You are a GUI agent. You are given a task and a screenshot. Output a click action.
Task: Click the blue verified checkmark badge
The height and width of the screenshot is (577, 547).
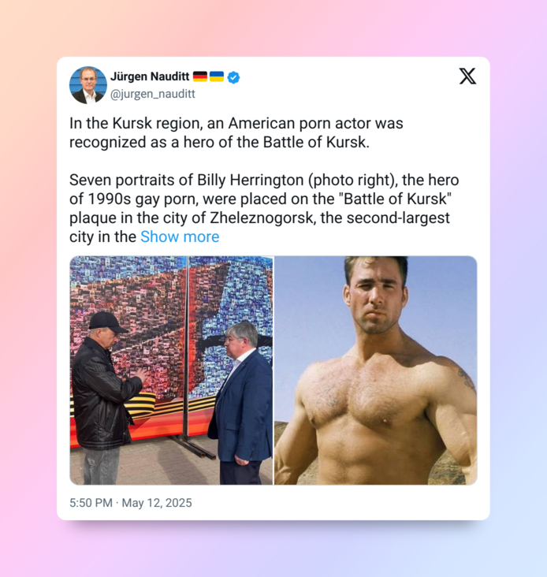coord(233,77)
